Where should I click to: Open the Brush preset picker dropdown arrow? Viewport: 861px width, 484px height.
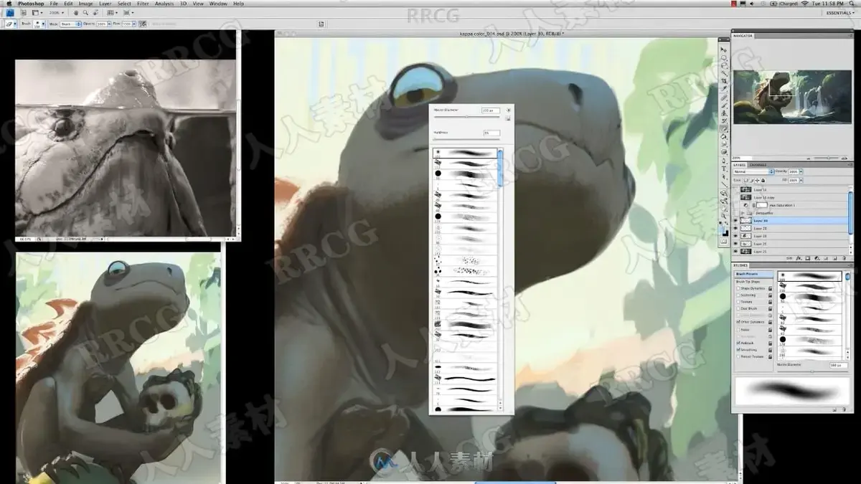(42, 24)
